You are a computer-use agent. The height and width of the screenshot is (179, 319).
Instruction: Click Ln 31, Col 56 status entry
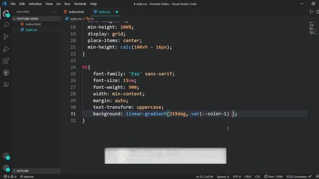(204, 177)
